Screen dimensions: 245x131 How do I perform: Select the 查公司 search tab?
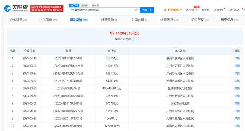[74, 5]
